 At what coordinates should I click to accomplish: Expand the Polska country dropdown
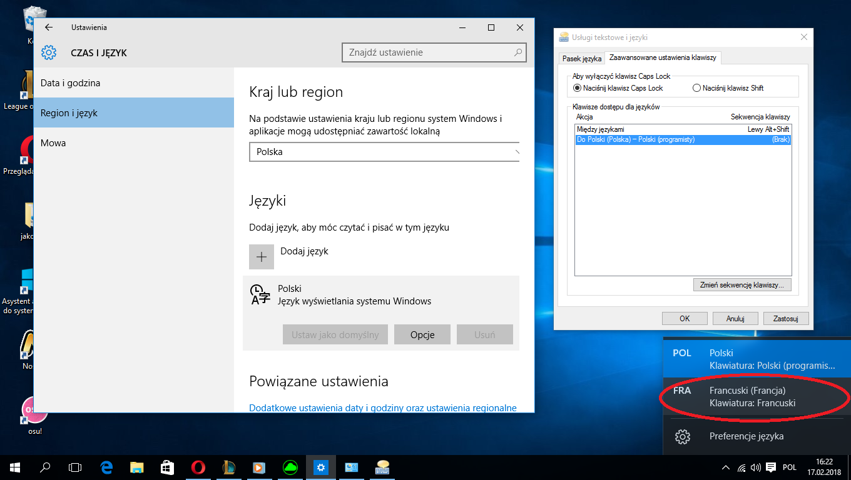click(384, 152)
